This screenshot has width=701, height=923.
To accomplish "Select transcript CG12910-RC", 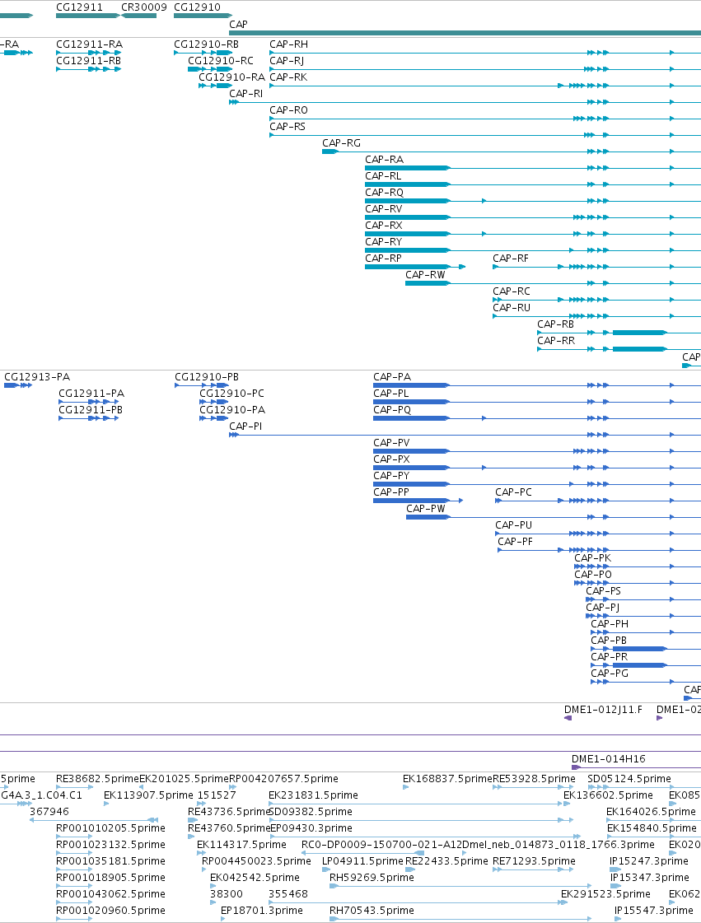I will point(210,69).
